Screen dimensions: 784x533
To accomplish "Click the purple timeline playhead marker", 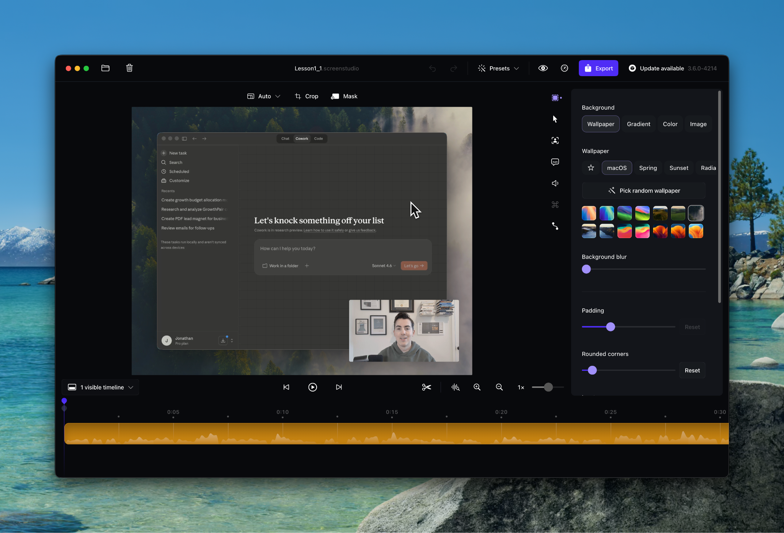I will (64, 401).
